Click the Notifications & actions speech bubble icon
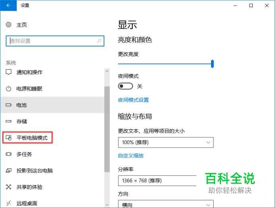Screen dimensions: 275x208 click(8, 72)
